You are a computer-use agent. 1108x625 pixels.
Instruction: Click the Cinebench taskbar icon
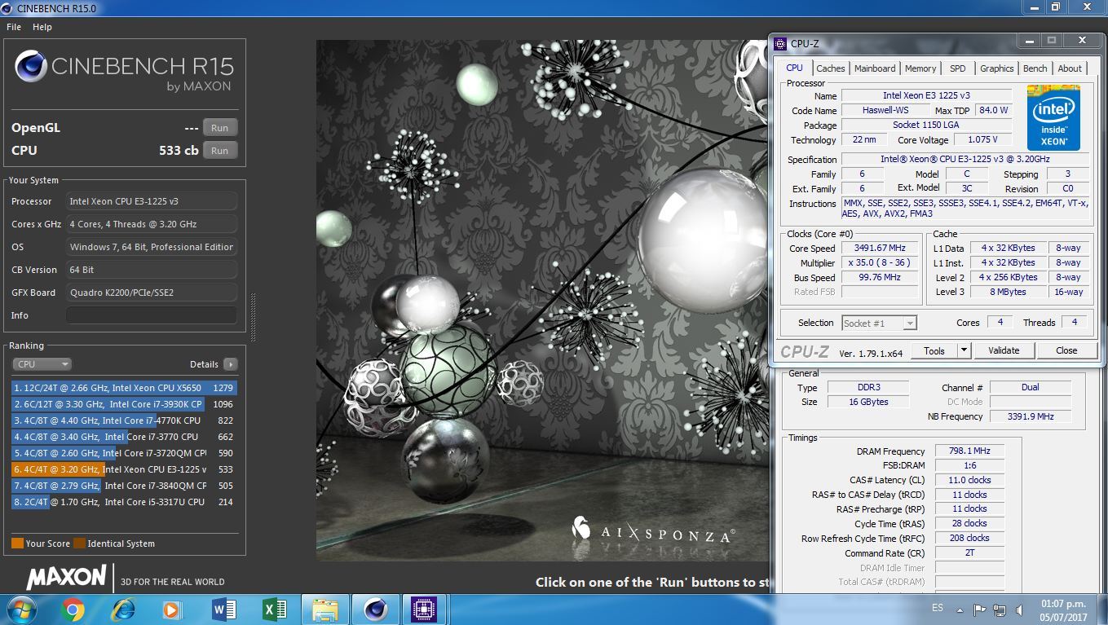pos(376,610)
